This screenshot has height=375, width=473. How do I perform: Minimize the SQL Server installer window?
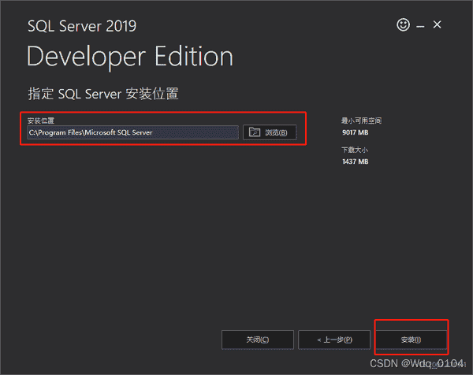[421, 26]
